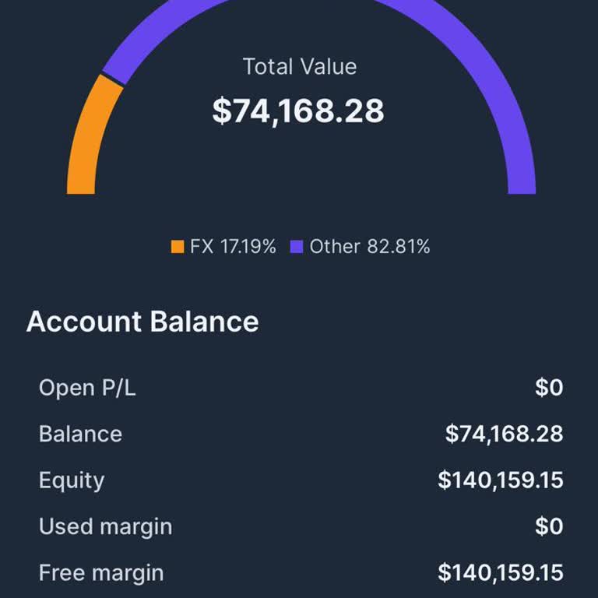Select the Open P/L label
This screenshot has width=598, height=598.
pos(87,387)
